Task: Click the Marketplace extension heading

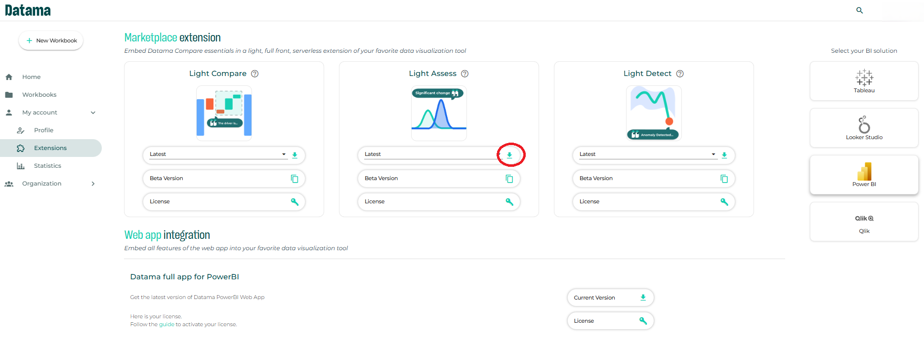Action: coord(172,38)
